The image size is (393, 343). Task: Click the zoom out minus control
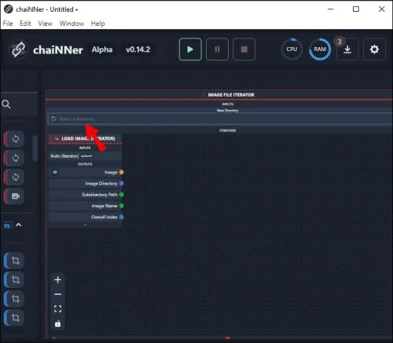[57, 294]
